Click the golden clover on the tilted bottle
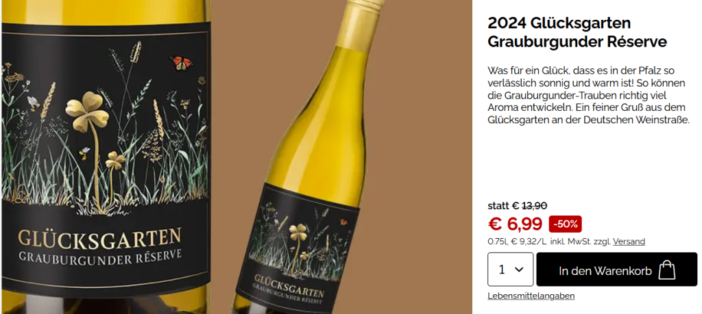This screenshot has height=314, width=702. (x=298, y=233)
